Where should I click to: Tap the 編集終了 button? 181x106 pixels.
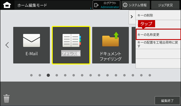coord(167,101)
